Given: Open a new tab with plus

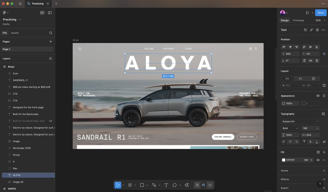Looking at the screenshot, I should tap(56, 4).
